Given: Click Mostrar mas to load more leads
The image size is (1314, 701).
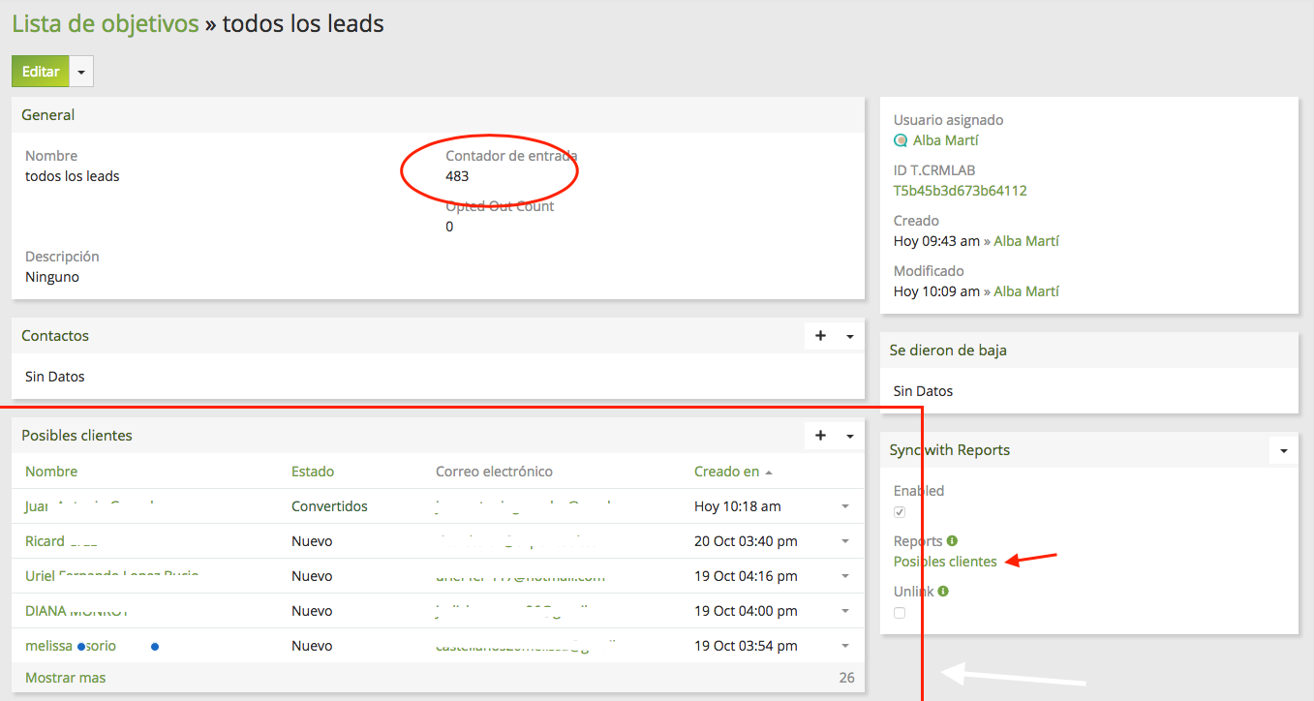Looking at the screenshot, I should coord(65,678).
